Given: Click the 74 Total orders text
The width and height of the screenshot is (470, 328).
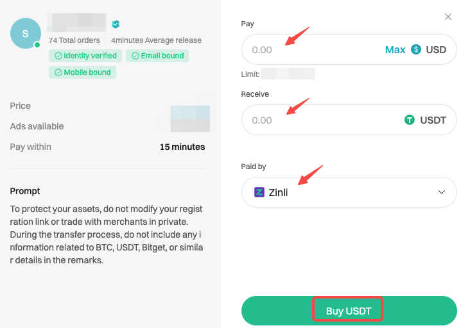Looking at the screenshot, I should tap(74, 40).
